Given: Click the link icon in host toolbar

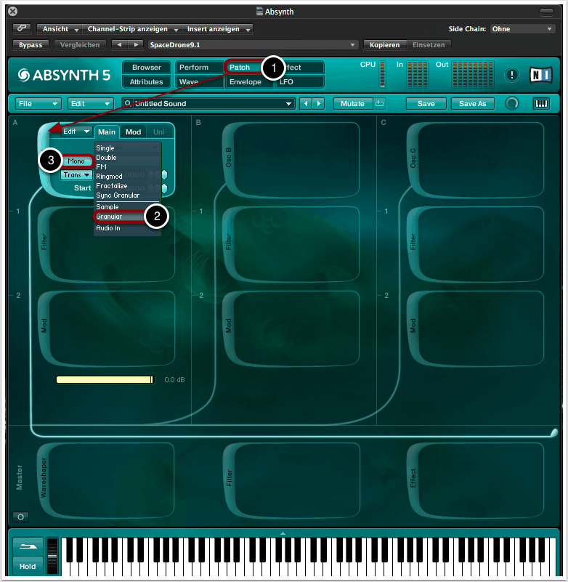Looking at the screenshot, I should coord(22,28).
